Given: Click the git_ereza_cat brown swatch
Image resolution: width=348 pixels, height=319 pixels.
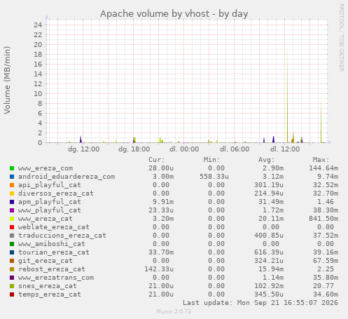Looking at the screenshot, I should click(12, 261).
